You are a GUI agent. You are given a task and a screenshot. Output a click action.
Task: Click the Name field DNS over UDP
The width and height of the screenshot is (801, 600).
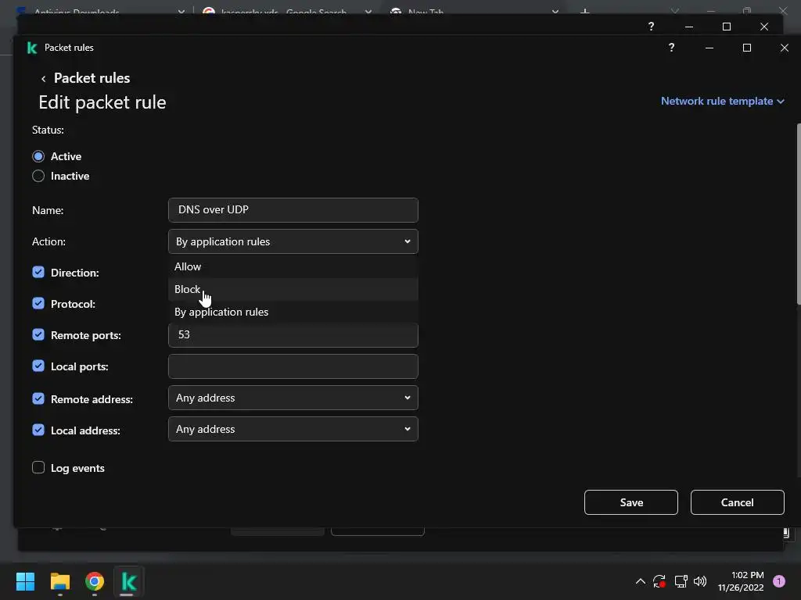(x=293, y=210)
